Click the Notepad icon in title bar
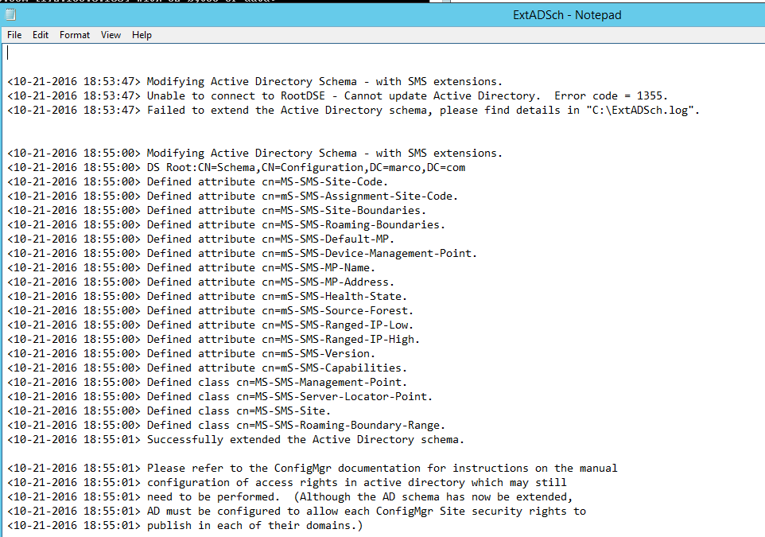The image size is (765, 537). (10, 15)
